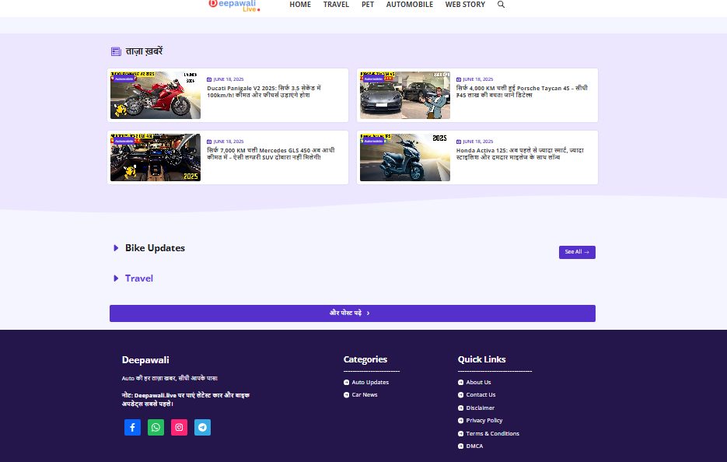Click Automobile tag on Mercedes thumbnail
Image resolution: width=727 pixels, height=462 pixels.
tap(124, 141)
